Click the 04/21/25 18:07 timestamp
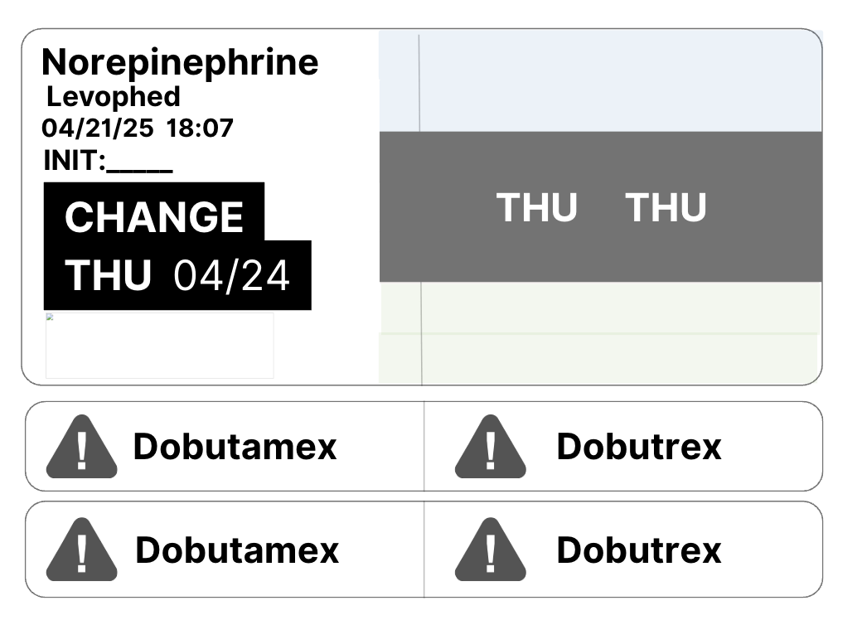This screenshot has height=620, width=862. coord(138,128)
